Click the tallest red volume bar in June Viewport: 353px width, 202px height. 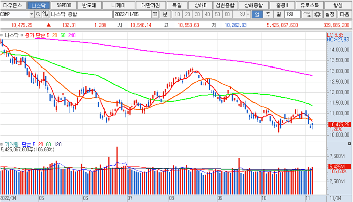click(x=117, y=170)
